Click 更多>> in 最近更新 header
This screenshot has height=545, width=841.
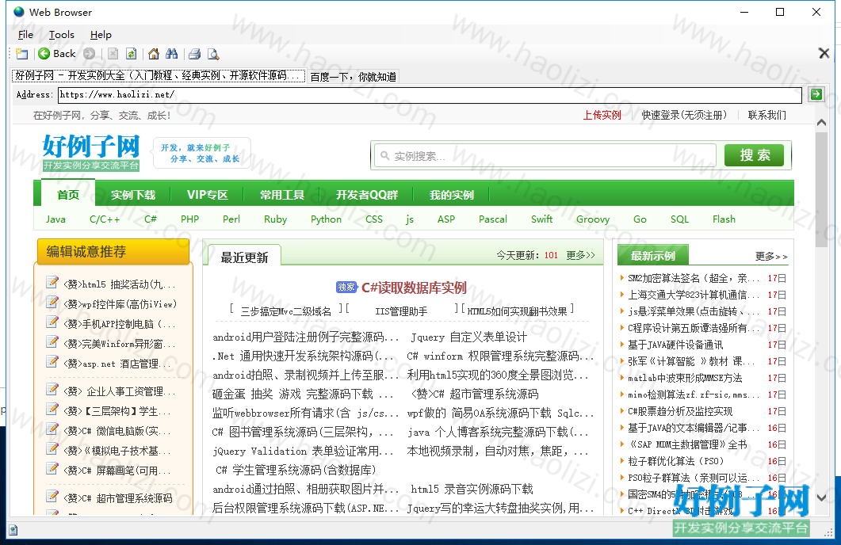pos(581,255)
